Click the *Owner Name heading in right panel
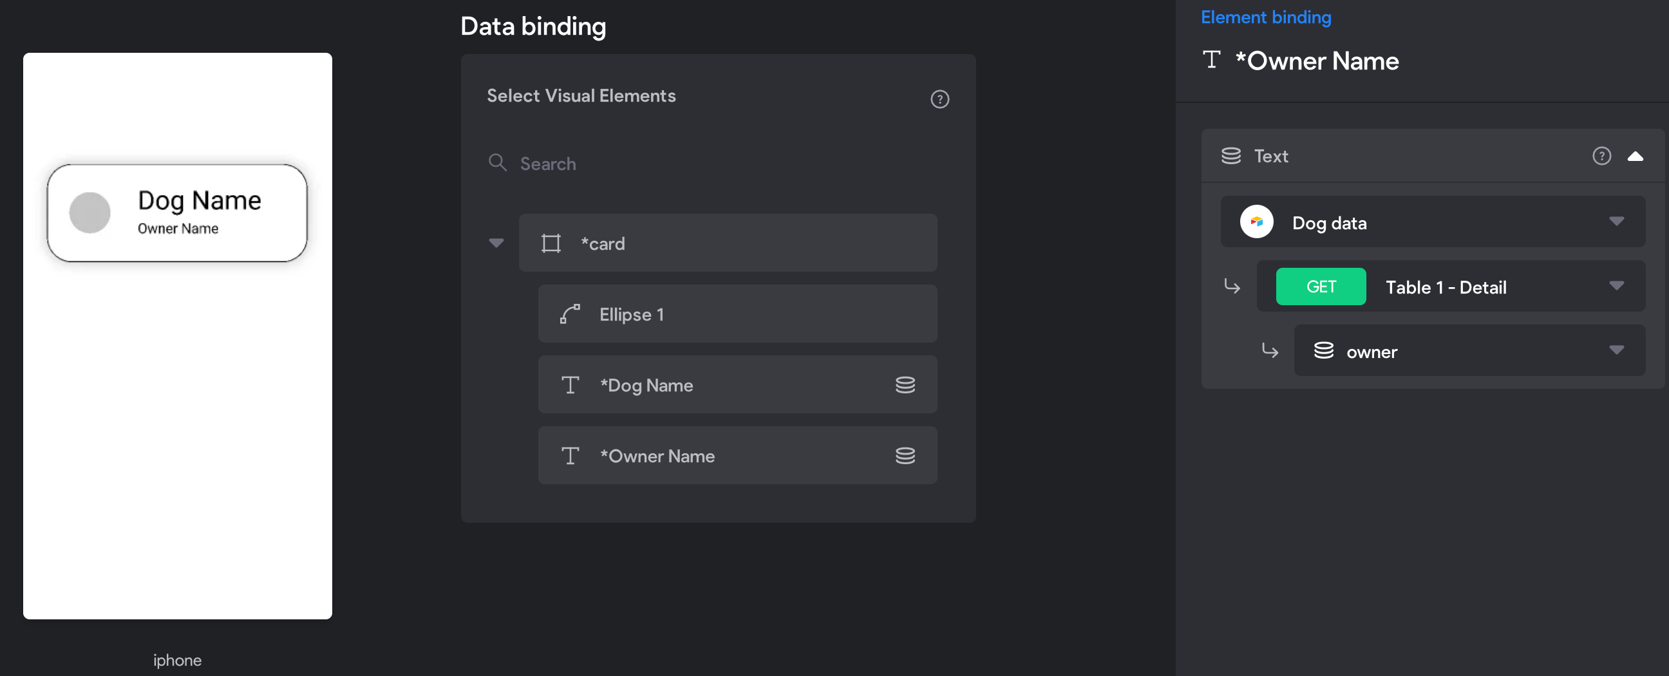Screen dimensions: 1669x676 click(x=1317, y=61)
